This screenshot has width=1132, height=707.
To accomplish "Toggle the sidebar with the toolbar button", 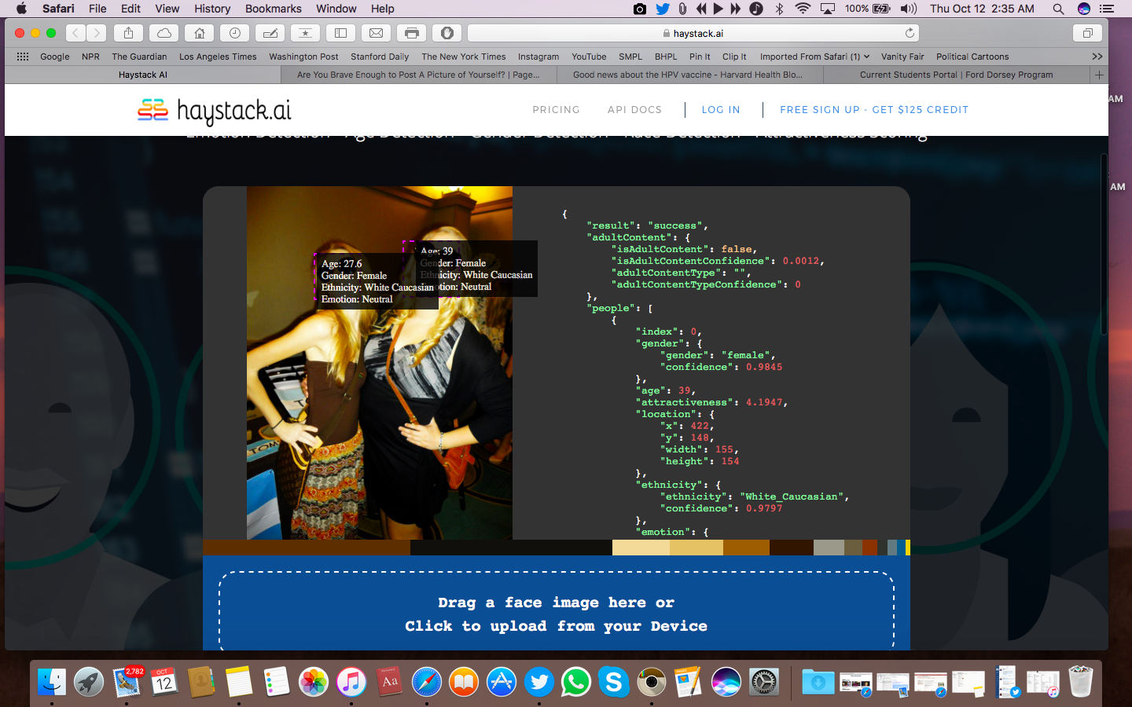I will coord(341,33).
